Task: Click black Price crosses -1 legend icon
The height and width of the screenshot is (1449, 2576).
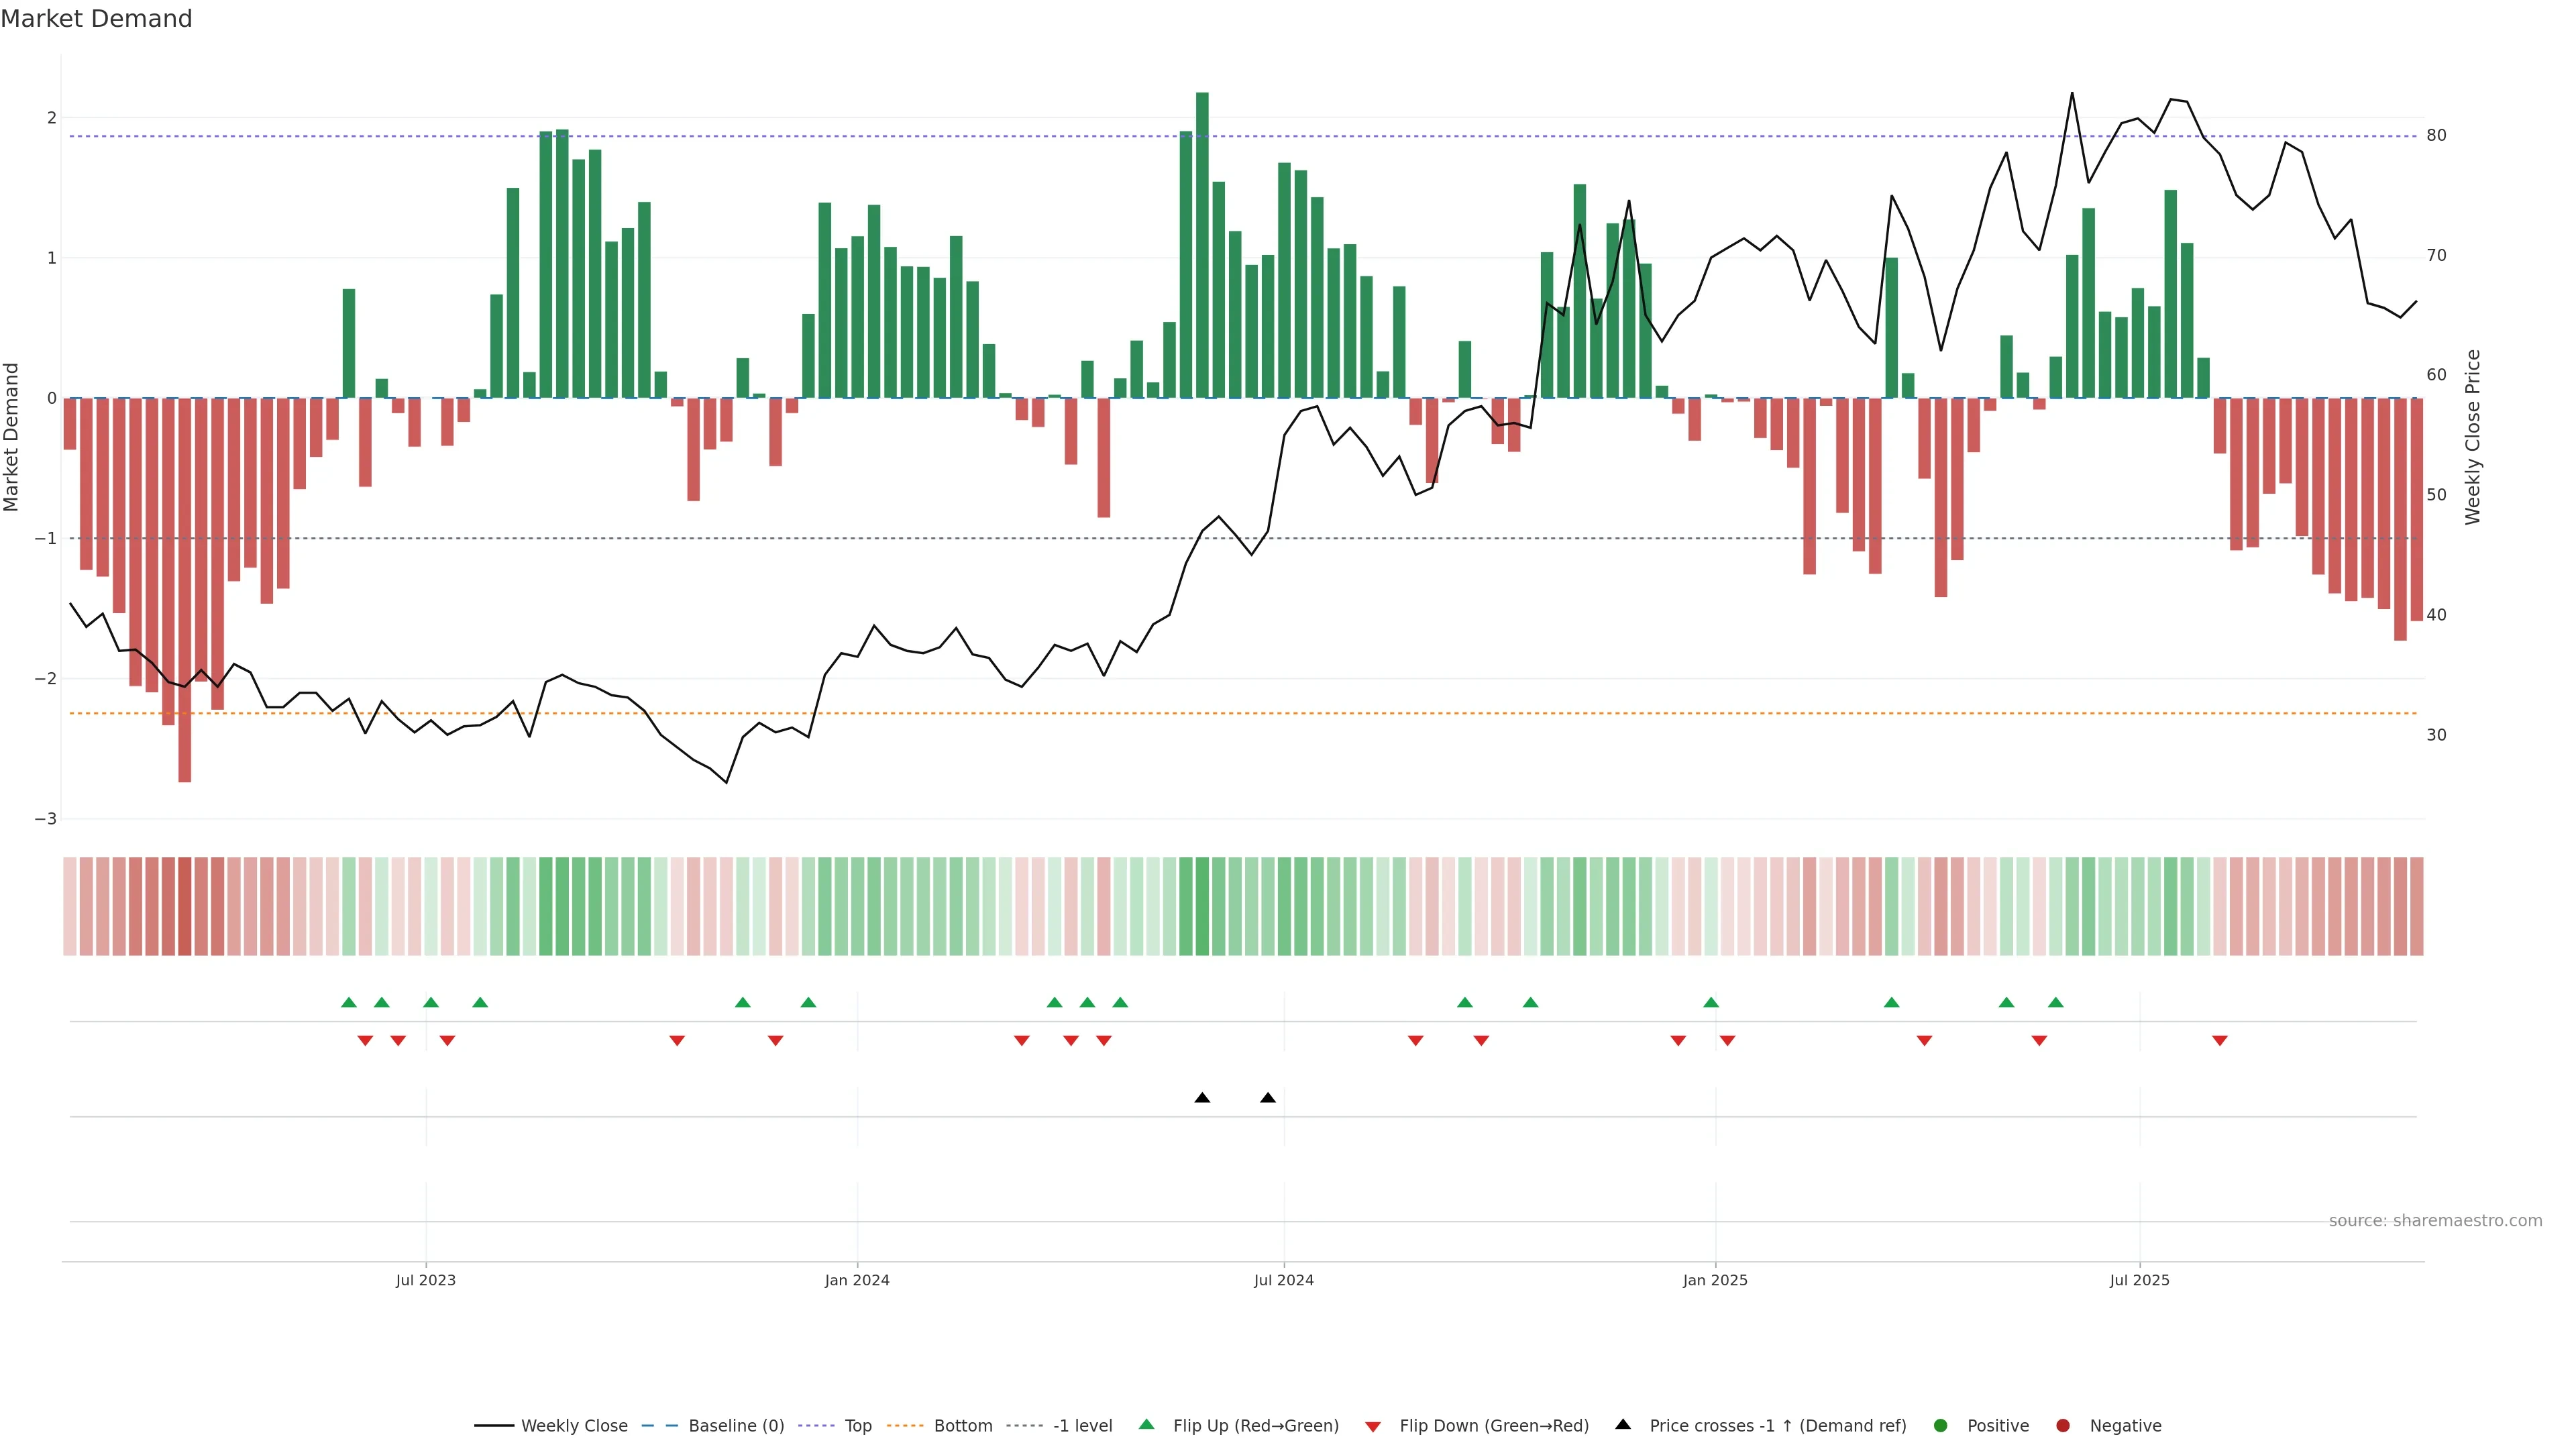Action: pos(1623,1425)
